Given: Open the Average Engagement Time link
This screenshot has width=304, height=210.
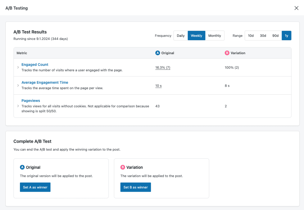Looking at the screenshot, I should coord(45,82).
